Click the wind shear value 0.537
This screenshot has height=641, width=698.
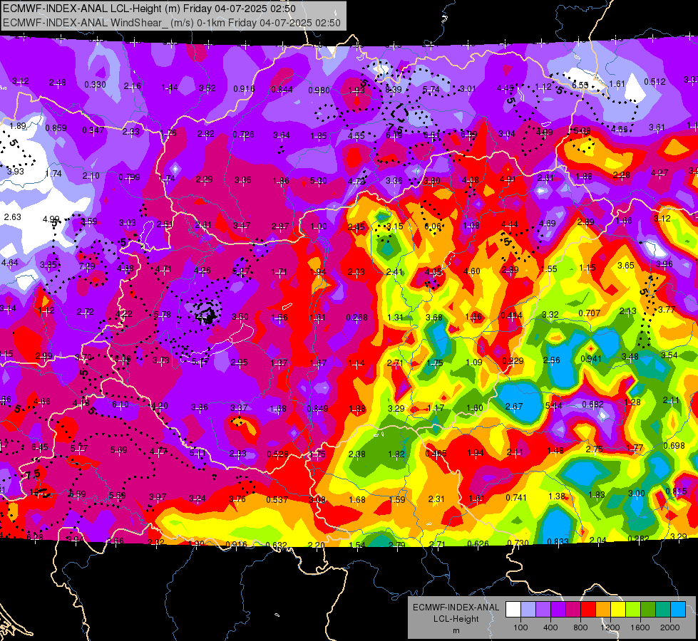[277, 499]
